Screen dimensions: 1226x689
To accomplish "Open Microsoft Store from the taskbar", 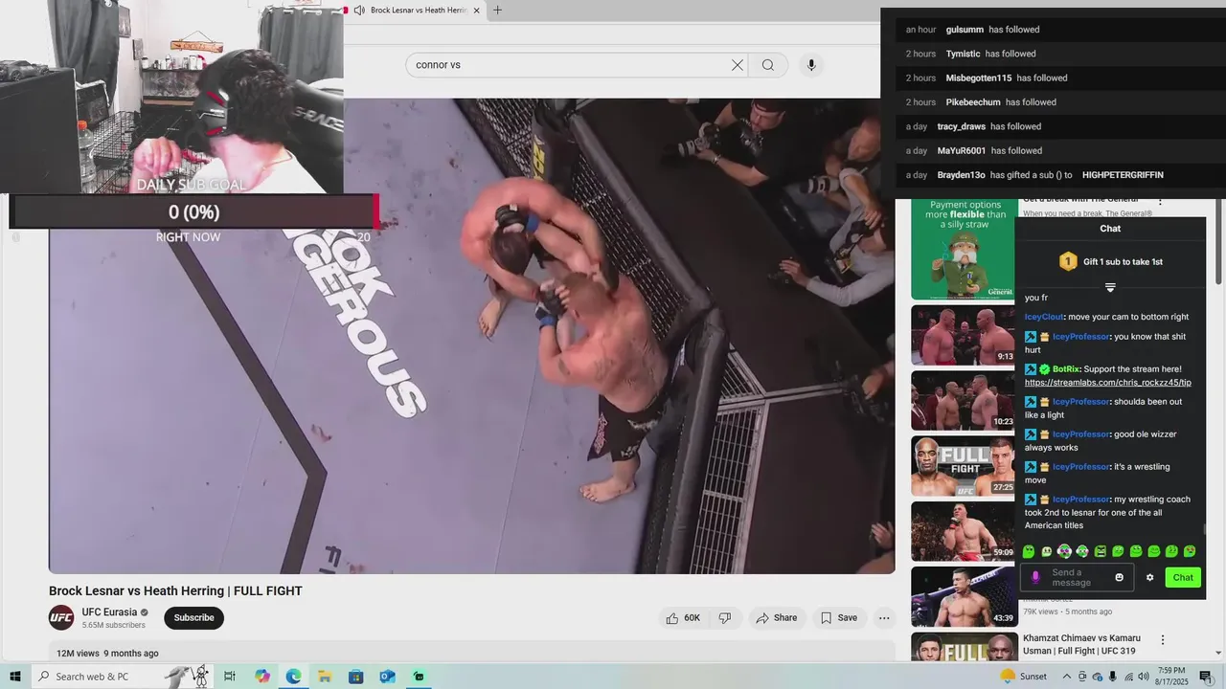I will [355, 677].
